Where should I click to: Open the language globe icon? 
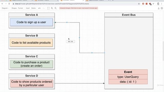pyautogui.click(x=162, y=8)
